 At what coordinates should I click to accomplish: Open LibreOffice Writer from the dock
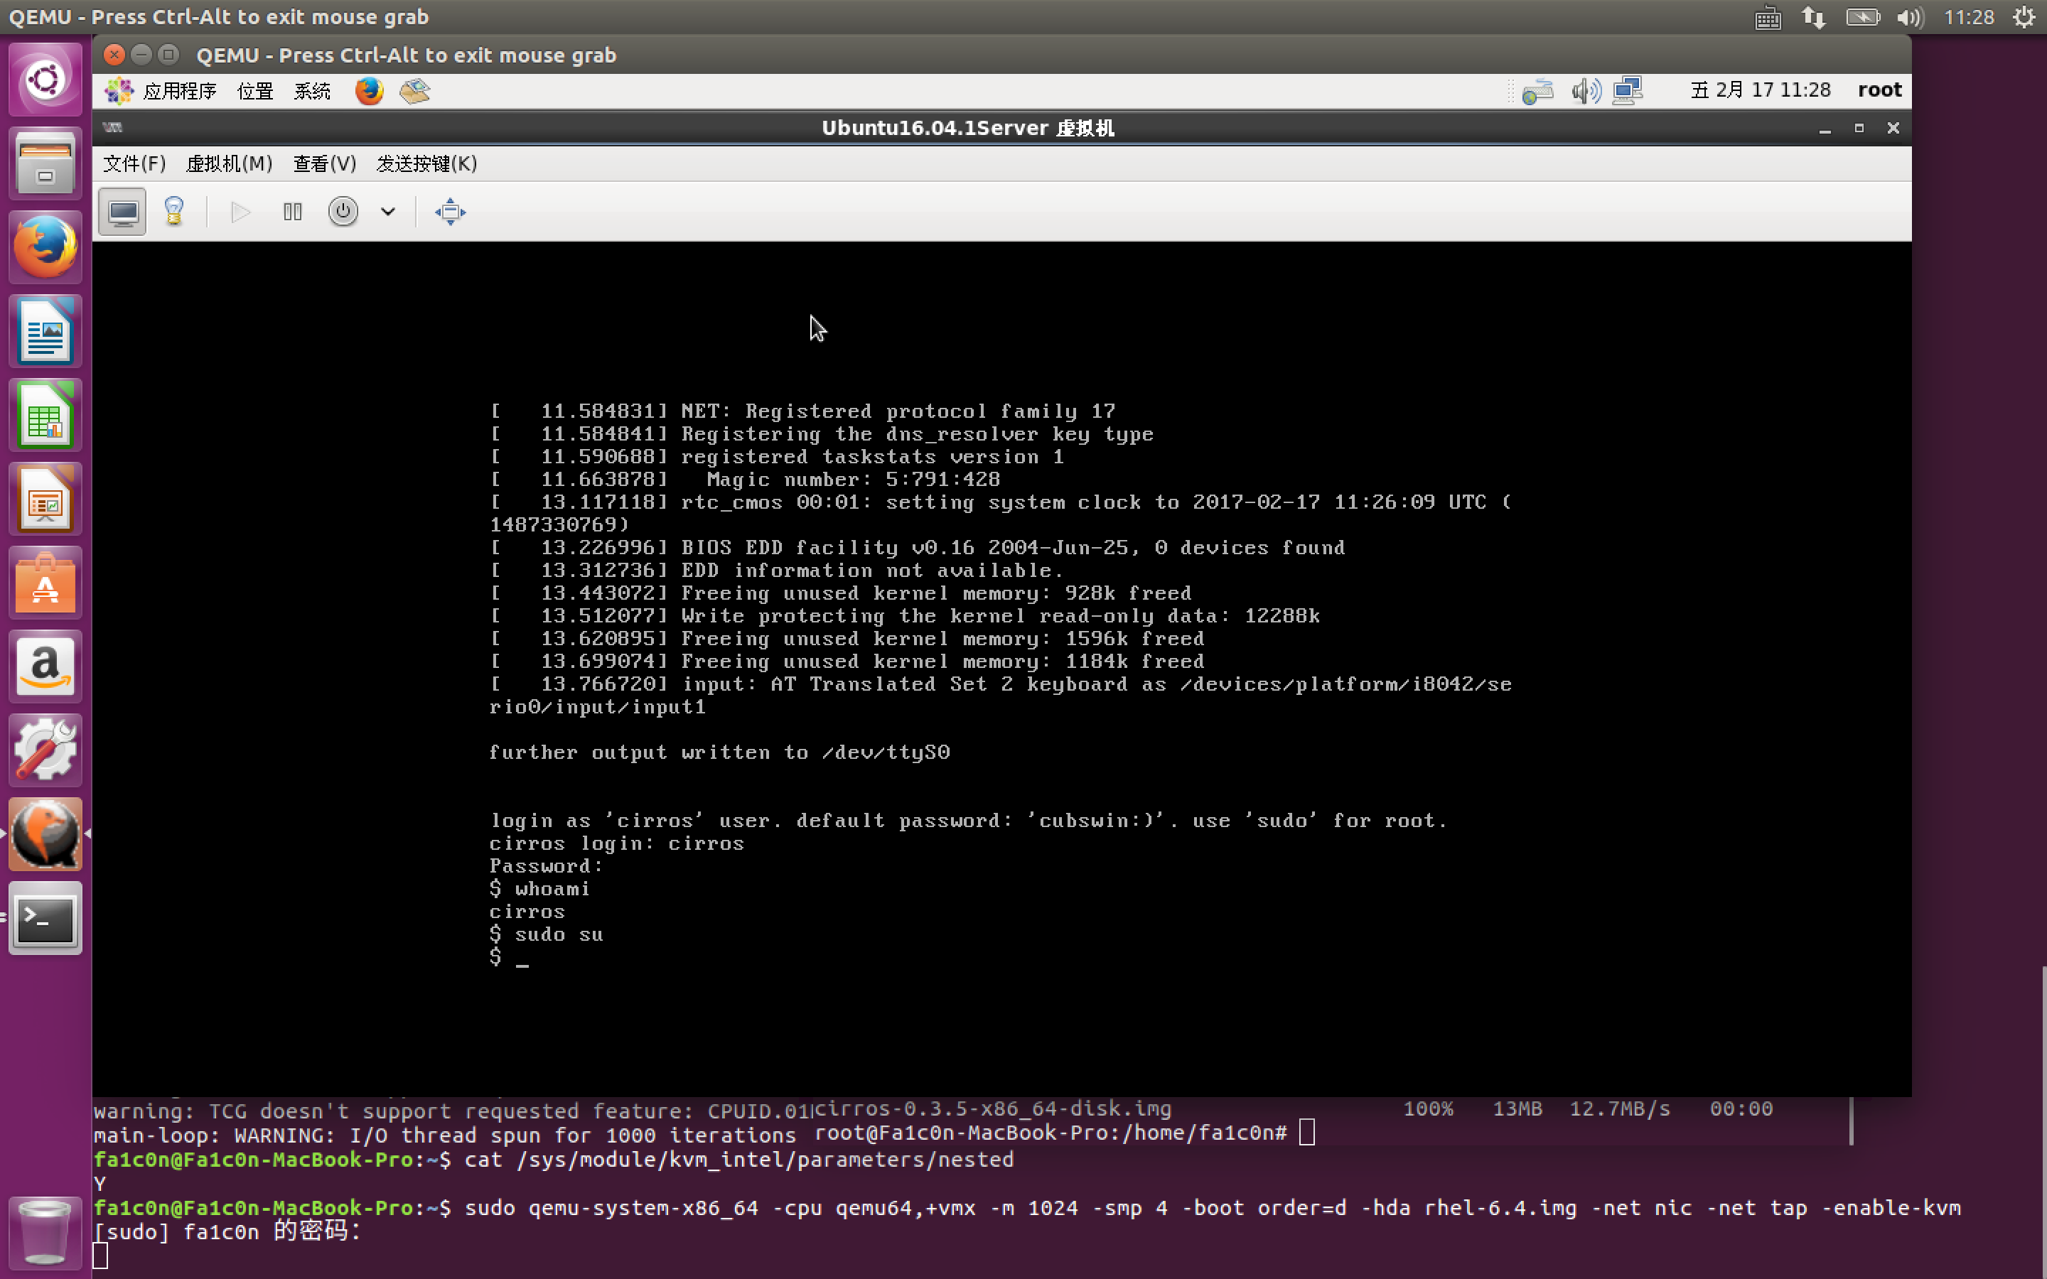click(x=45, y=330)
